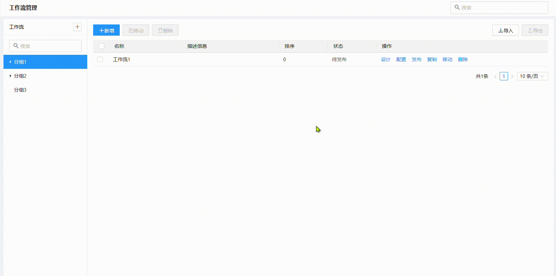The width and height of the screenshot is (556, 276).
Task: Expand the 分组1 tree node arrow
Action: (11, 62)
